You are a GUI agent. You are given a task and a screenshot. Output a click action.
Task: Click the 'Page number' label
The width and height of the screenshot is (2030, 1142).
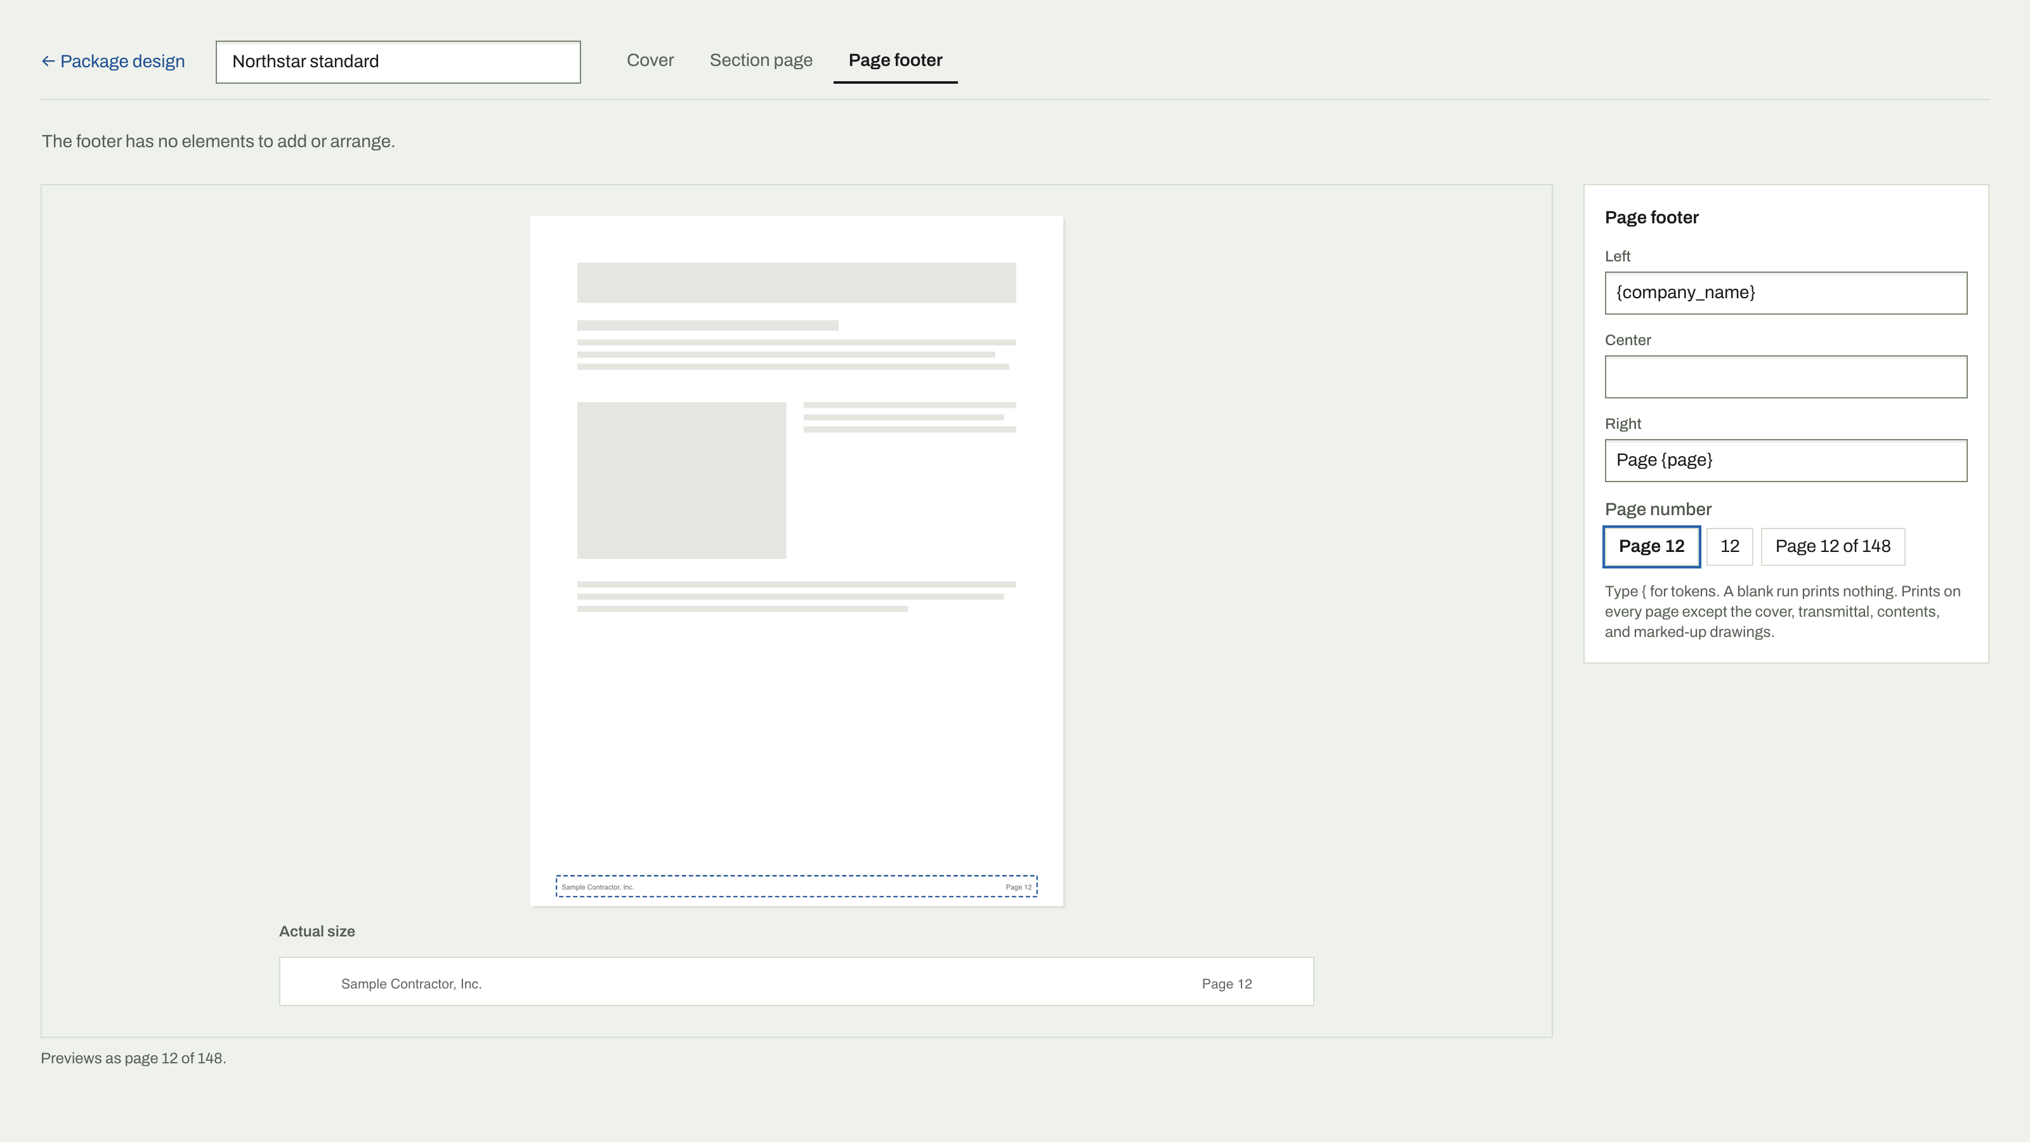tap(1658, 509)
